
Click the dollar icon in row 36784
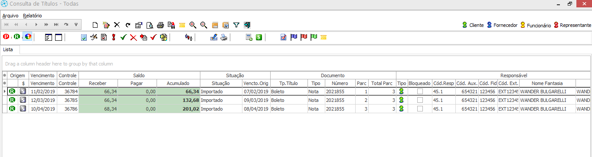pos(23,92)
